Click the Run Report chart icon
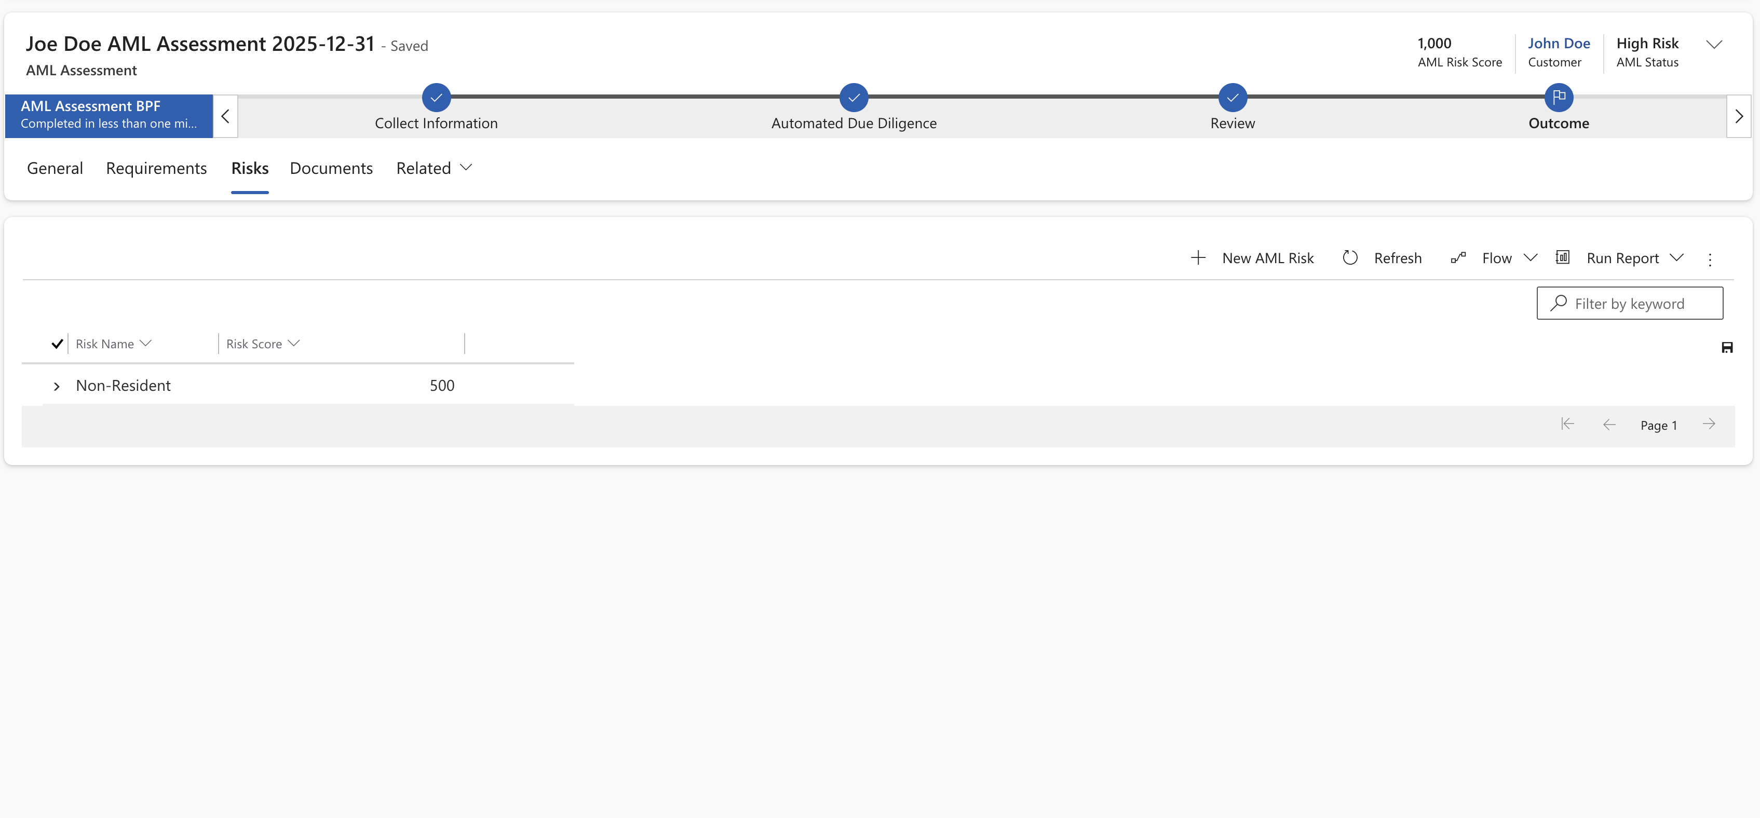Image resolution: width=1760 pixels, height=818 pixels. [x=1563, y=258]
